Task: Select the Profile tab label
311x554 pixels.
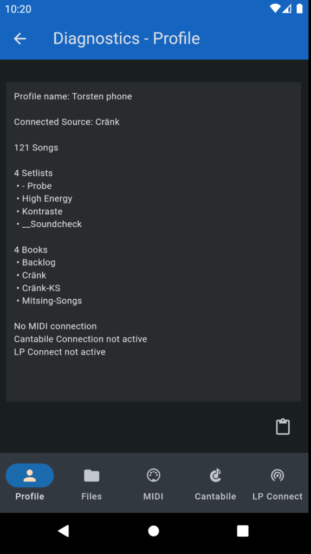Action: point(30,496)
